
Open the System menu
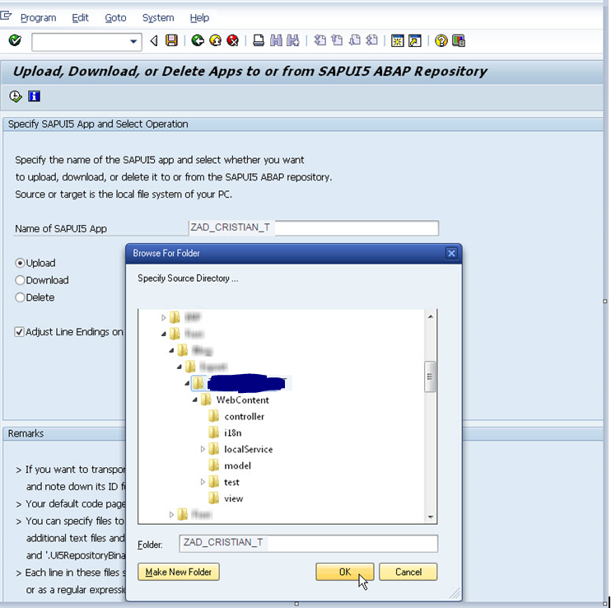pyautogui.click(x=158, y=17)
